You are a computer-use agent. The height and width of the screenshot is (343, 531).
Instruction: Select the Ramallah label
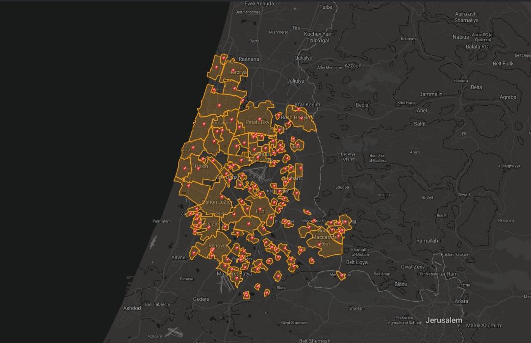[x=427, y=241]
